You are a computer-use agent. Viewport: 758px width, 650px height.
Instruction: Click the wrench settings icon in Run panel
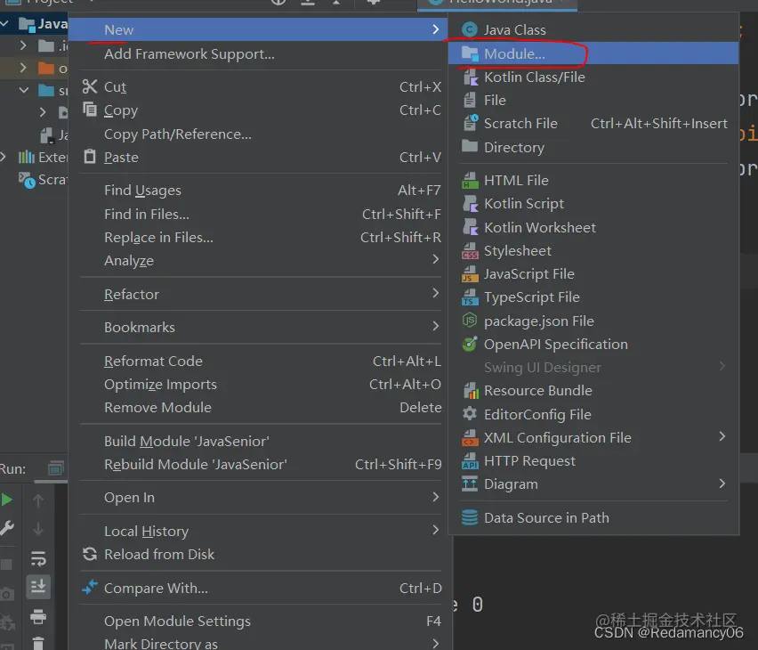click(7, 528)
